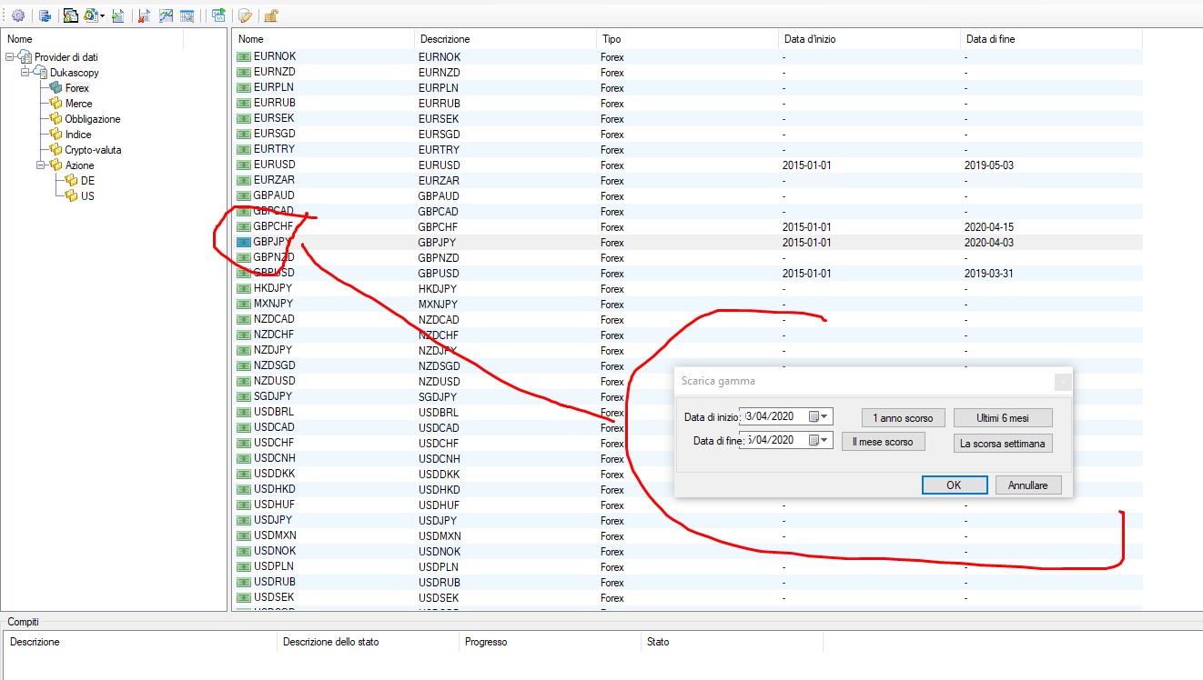Sort by the Tipo column header
This screenshot has height=680, width=1203.
click(x=687, y=39)
